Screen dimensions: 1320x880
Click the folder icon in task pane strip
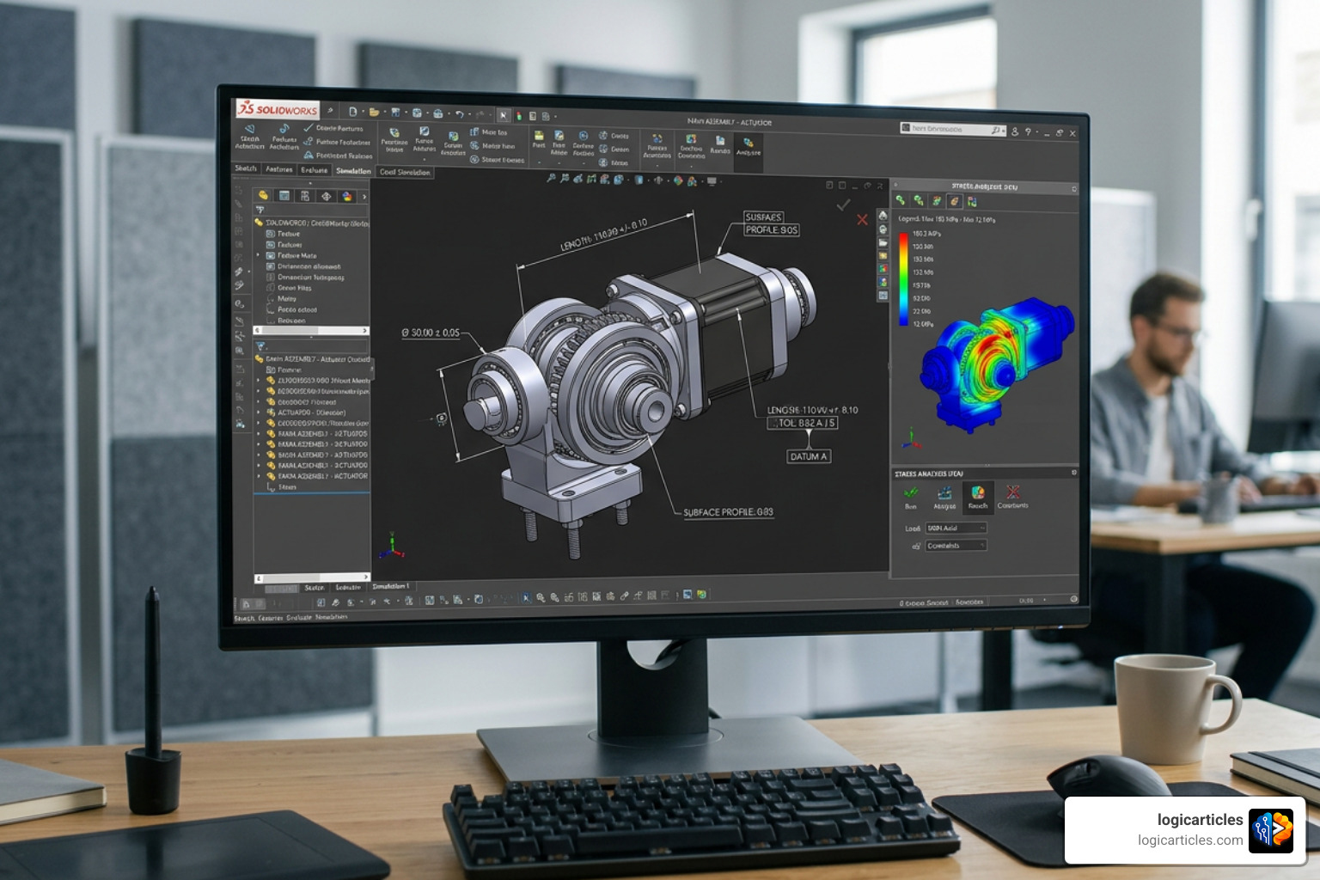(x=883, y=242)
